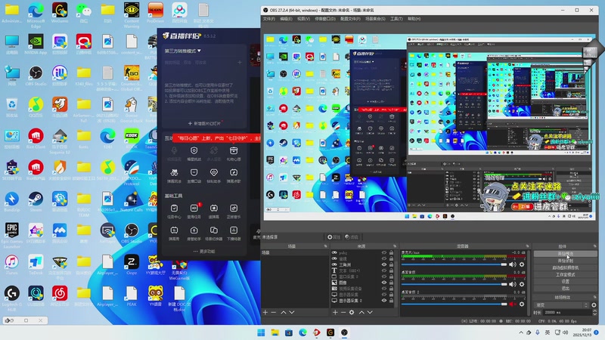Toggle visibility of 文本 (GDI+) source
605x340 pixels.
tap(384, 270)
